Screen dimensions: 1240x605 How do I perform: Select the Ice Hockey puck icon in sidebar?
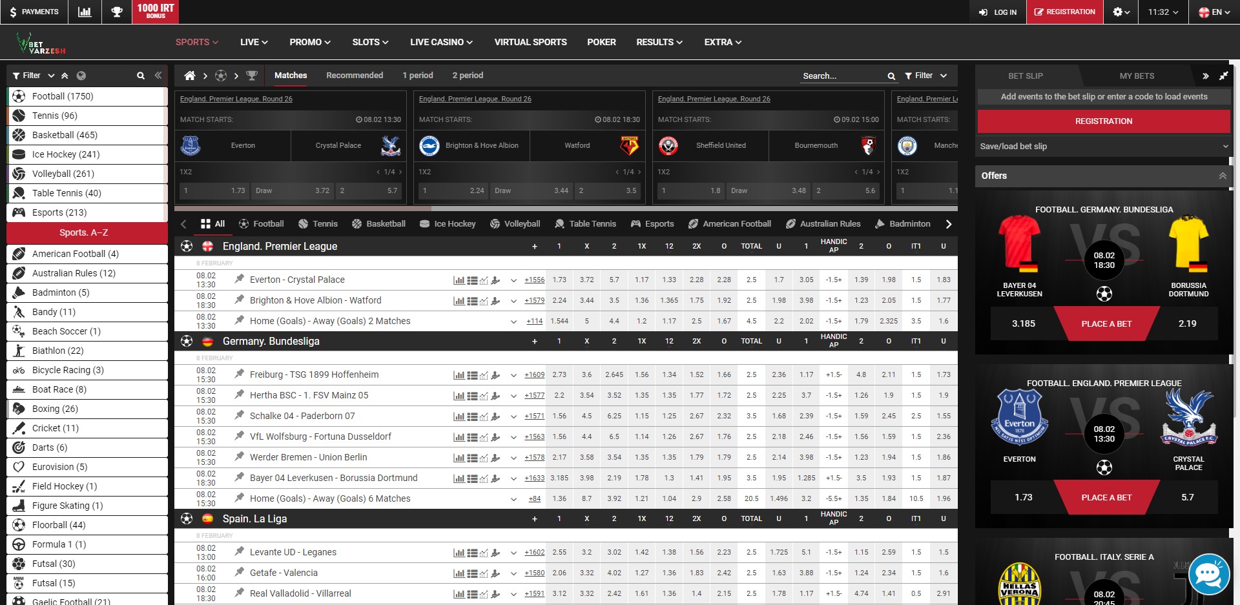(x=19, y=154)
